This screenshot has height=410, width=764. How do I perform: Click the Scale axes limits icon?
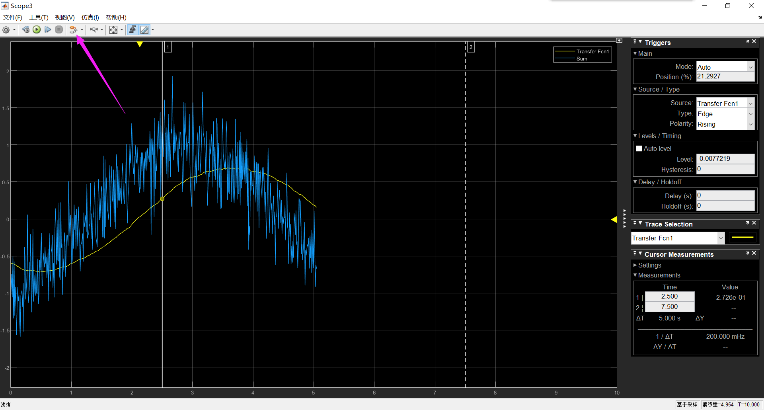pyautogui.click(x=113, y=30)
